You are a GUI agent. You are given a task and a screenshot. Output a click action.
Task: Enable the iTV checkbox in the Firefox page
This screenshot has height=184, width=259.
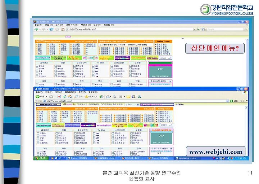[x=93, y=76]
